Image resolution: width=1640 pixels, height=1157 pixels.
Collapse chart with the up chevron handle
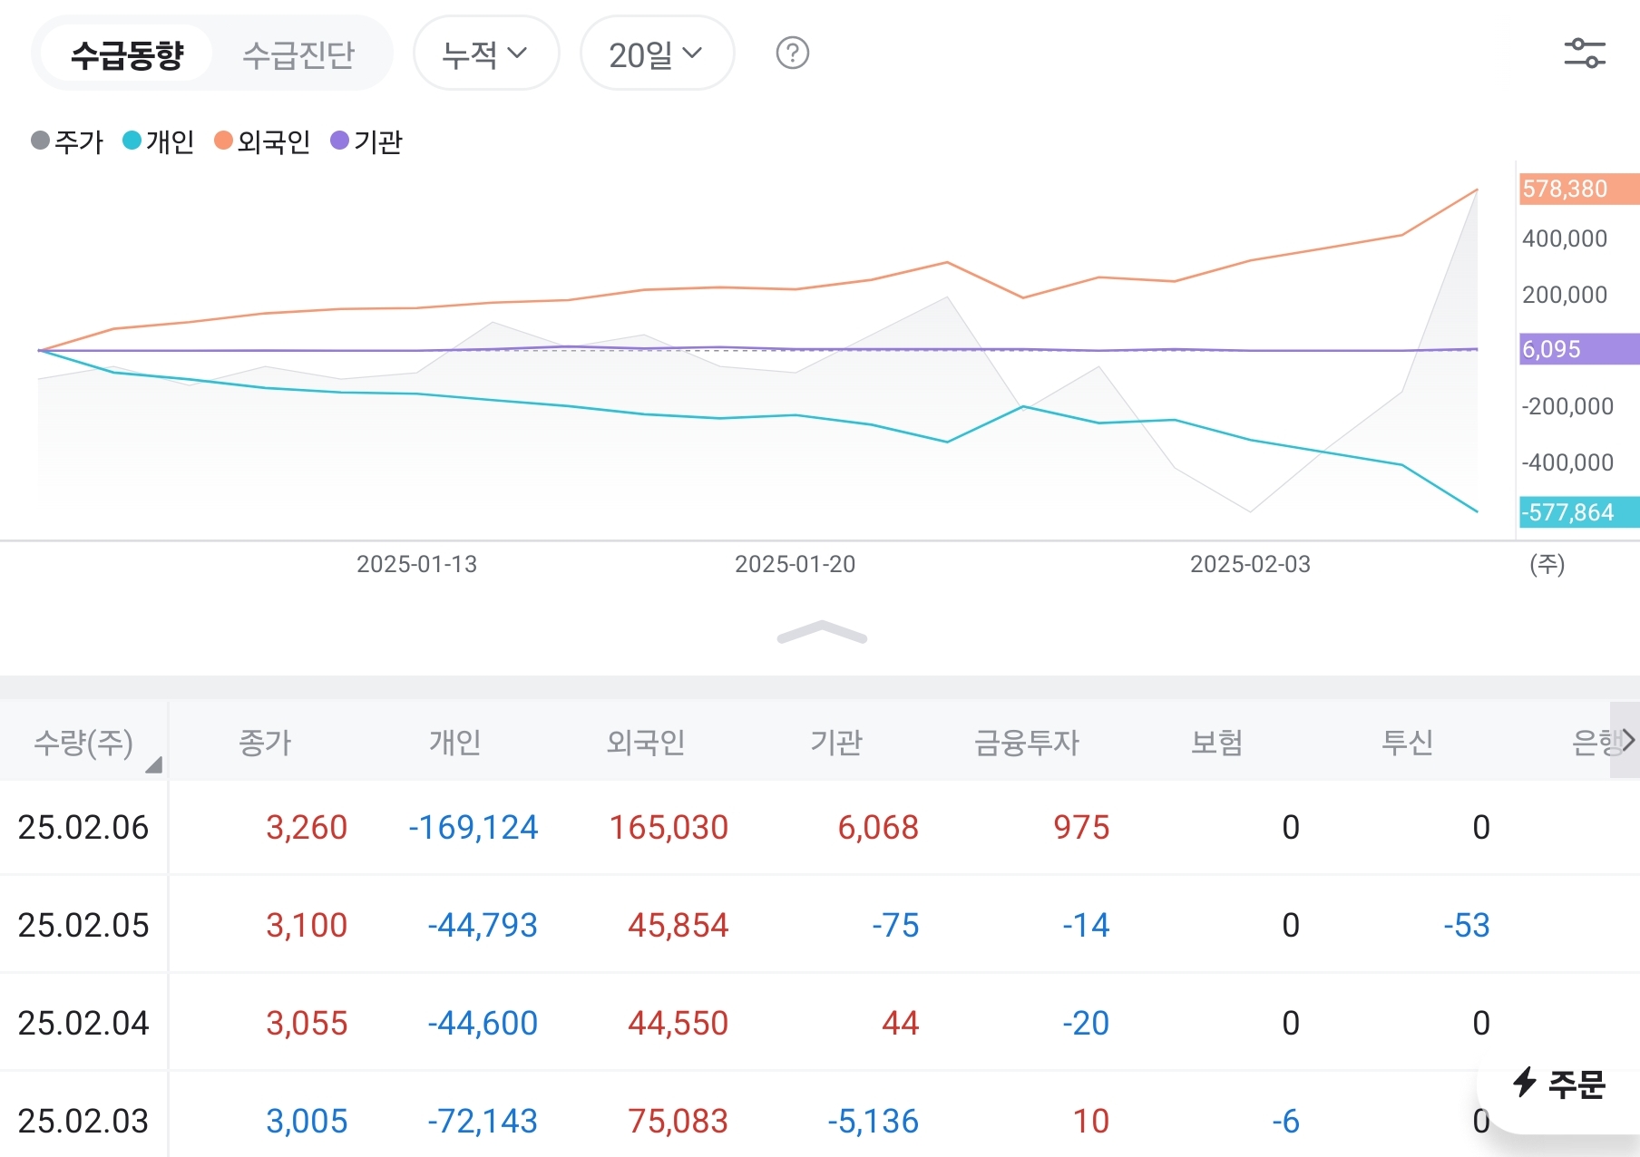(x=822, y=632)
